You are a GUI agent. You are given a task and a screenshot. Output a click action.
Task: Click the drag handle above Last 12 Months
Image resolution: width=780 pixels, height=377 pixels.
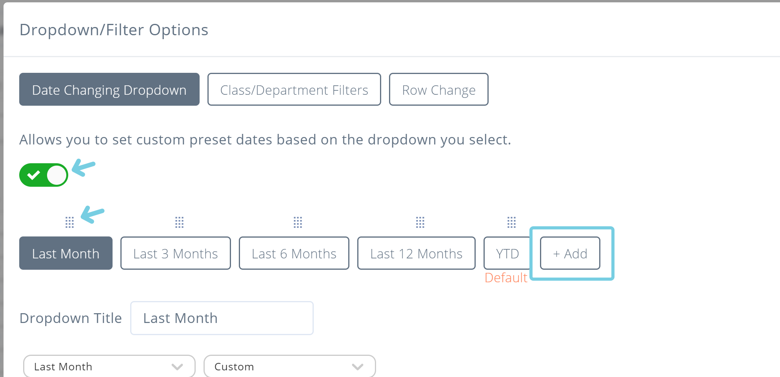click(420, 222)
